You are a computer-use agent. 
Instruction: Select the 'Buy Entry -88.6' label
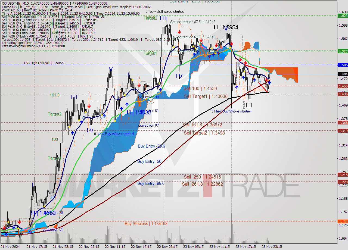151,183
